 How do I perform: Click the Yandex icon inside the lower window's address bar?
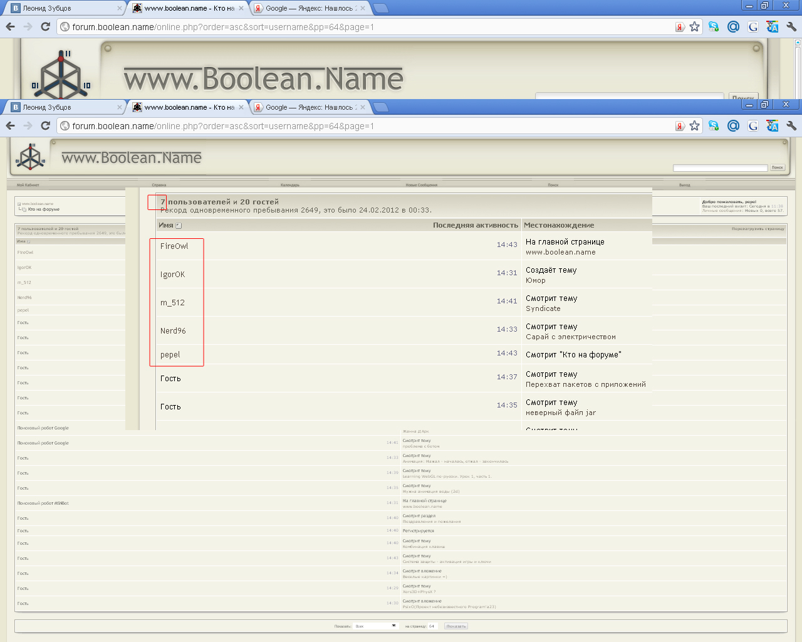pos(680,126)
